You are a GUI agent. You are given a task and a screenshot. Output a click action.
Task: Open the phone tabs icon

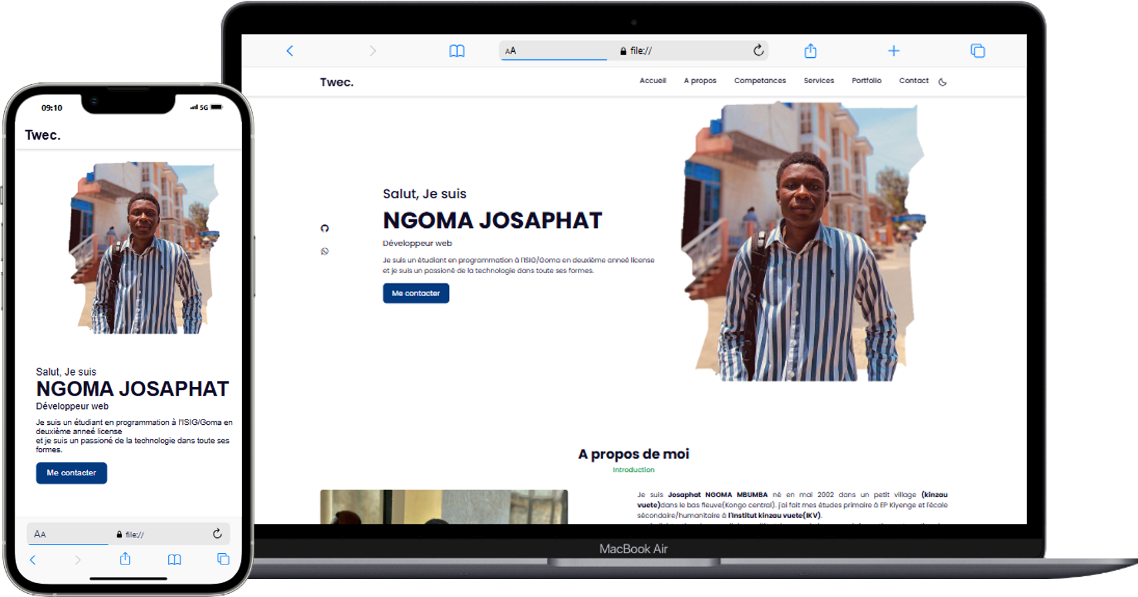tap(223, 559)
